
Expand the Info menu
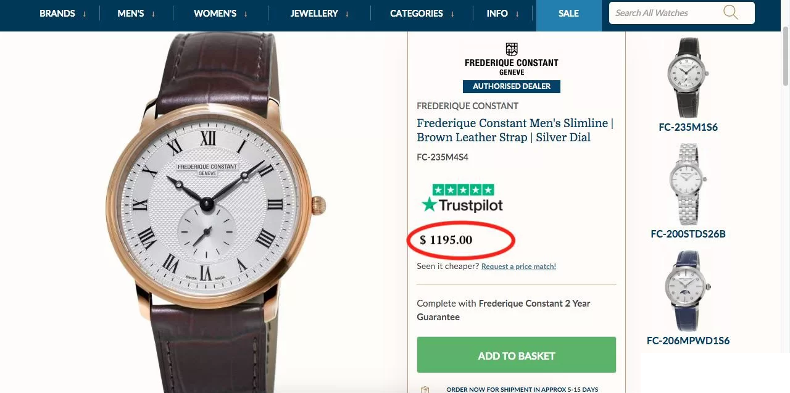click(x=502, y=13)
